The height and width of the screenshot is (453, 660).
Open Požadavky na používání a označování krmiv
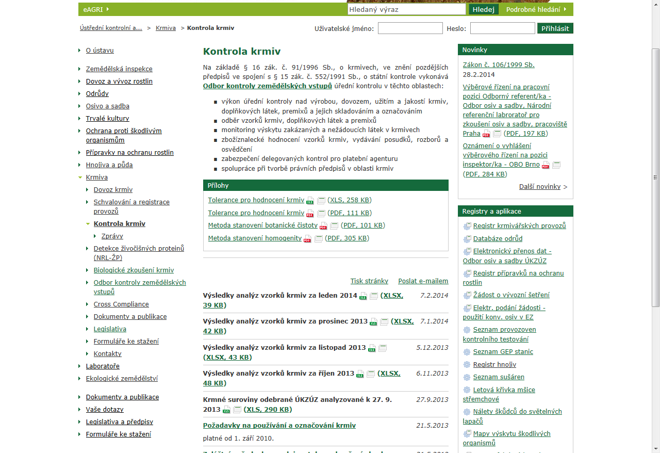point(279,426)
